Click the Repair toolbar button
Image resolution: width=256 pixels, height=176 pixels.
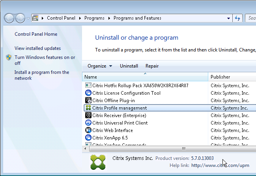click(152, 66)
